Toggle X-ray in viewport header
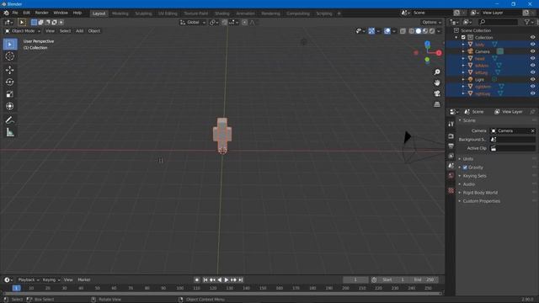The width and height of the screenshot is (539, 303). tap(403, 31)
